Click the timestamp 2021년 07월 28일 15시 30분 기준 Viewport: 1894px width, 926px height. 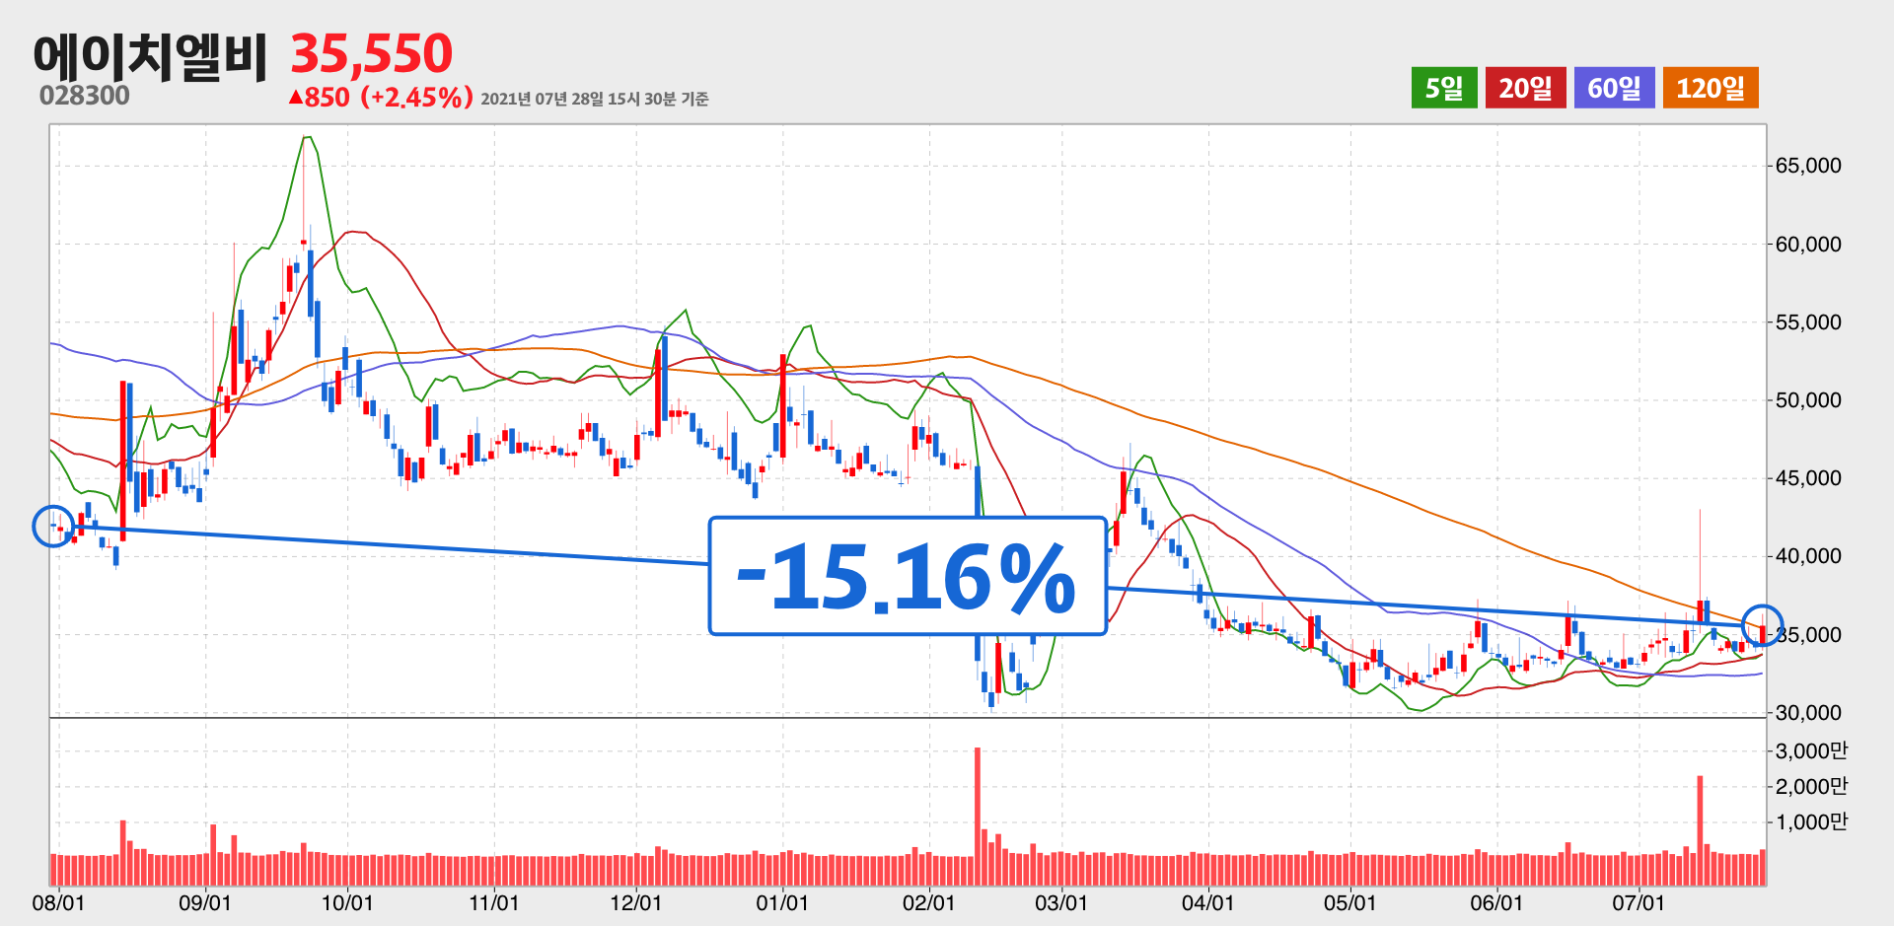tap(595, 99)
